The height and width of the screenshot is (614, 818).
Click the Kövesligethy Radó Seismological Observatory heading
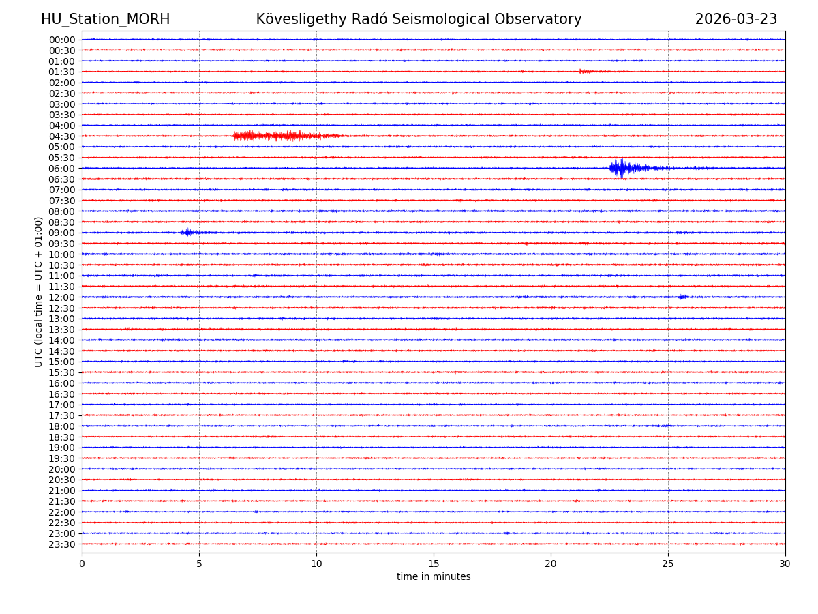click(419, 19)
